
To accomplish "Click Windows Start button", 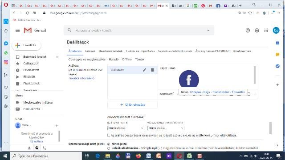I will coord(5,156).
